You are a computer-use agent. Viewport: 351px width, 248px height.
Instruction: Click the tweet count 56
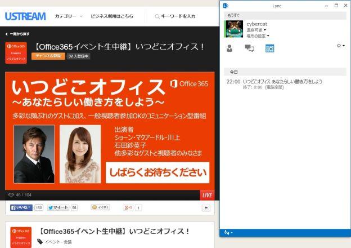coord(74,208)
